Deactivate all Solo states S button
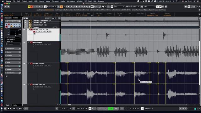Viewport: 201px width, 113px height. coord(31,7)
